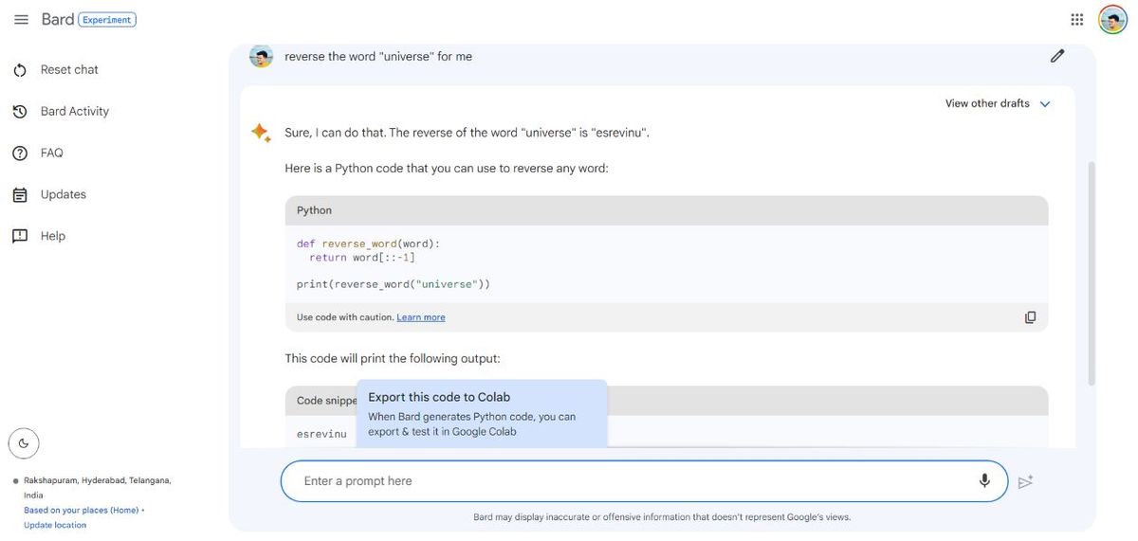Open the Google apps grid
Viewport: 1138px width, 541px height.
(x=1077, y=20)
